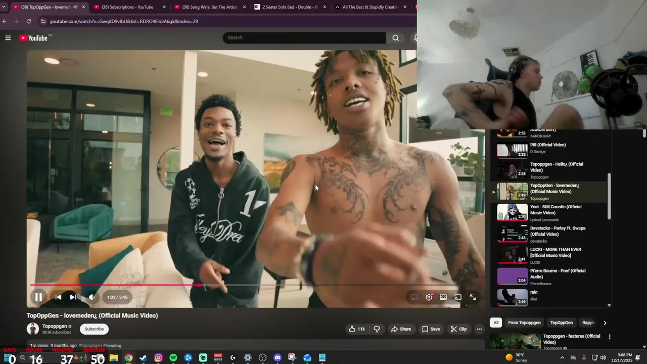The width and height of the screenshot is (647, 364).
Task: Close the Subscriptions - YouTube tab
Action: 164,7
